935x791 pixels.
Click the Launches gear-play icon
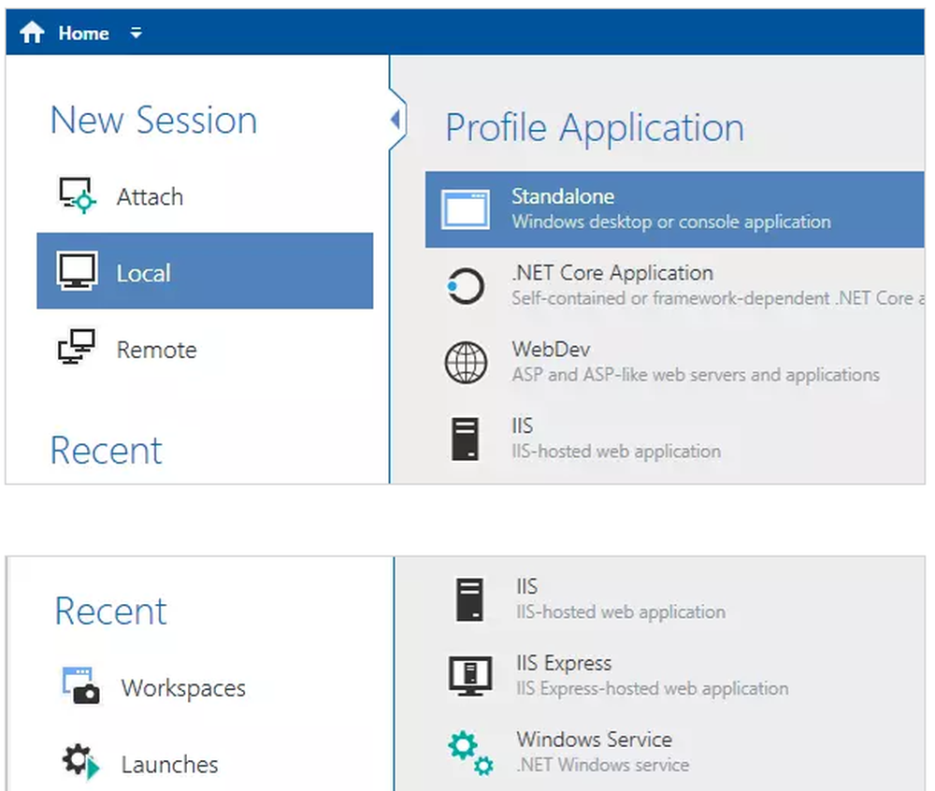(81, 762)
